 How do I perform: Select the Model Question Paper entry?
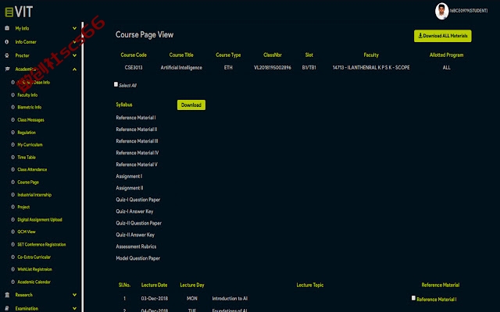point(138,258)
